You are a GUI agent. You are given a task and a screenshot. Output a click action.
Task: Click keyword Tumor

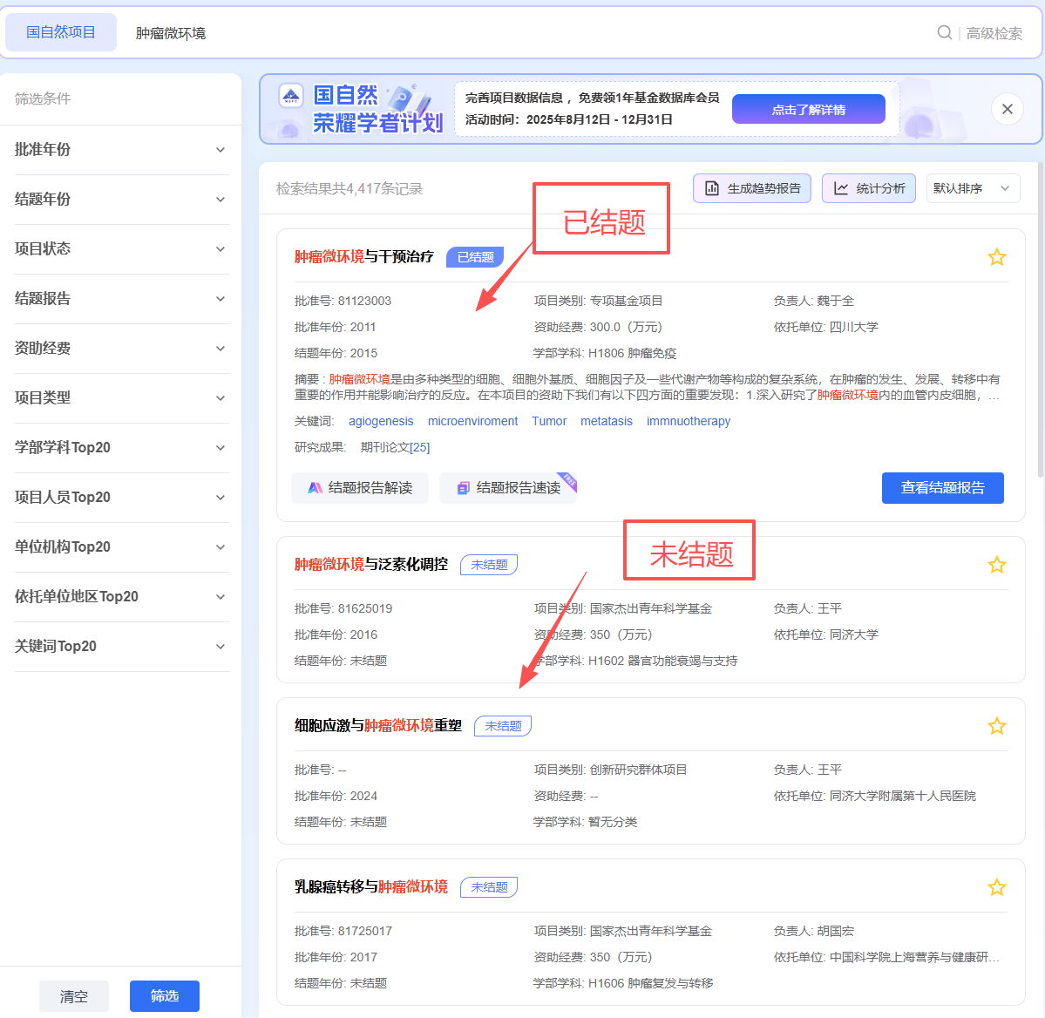click(x=549, y=421)
